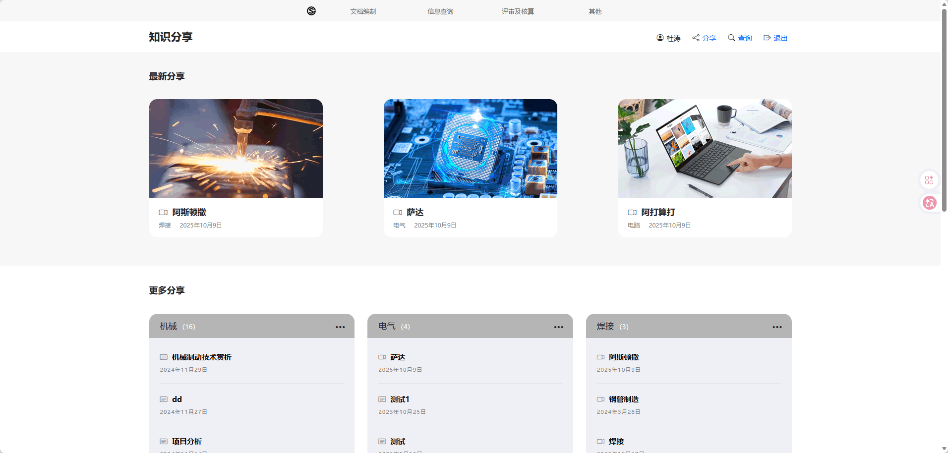948x453 pixels.
Task: Open the welding sparks thumbnail
Action: [x=236, y=149]
